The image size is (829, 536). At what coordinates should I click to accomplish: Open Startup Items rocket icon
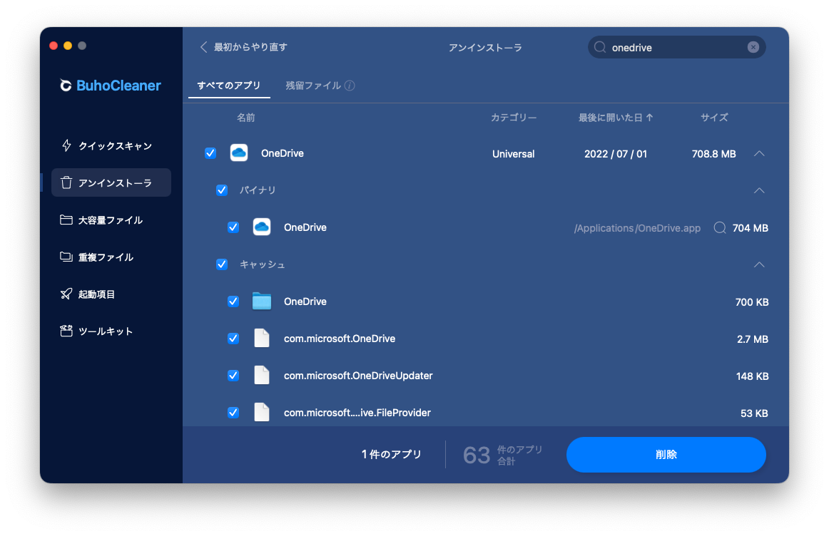(66, 294)
